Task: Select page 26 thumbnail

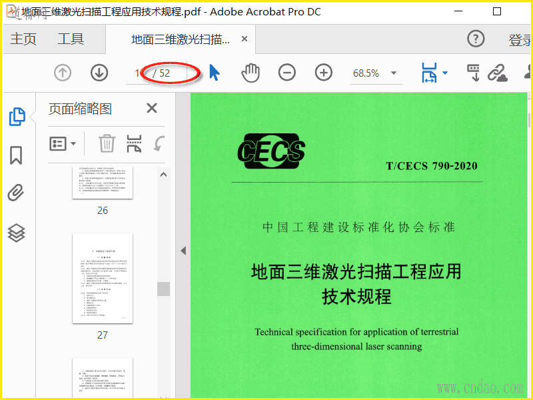Action: pyautogui.click(x=103, y=183)
